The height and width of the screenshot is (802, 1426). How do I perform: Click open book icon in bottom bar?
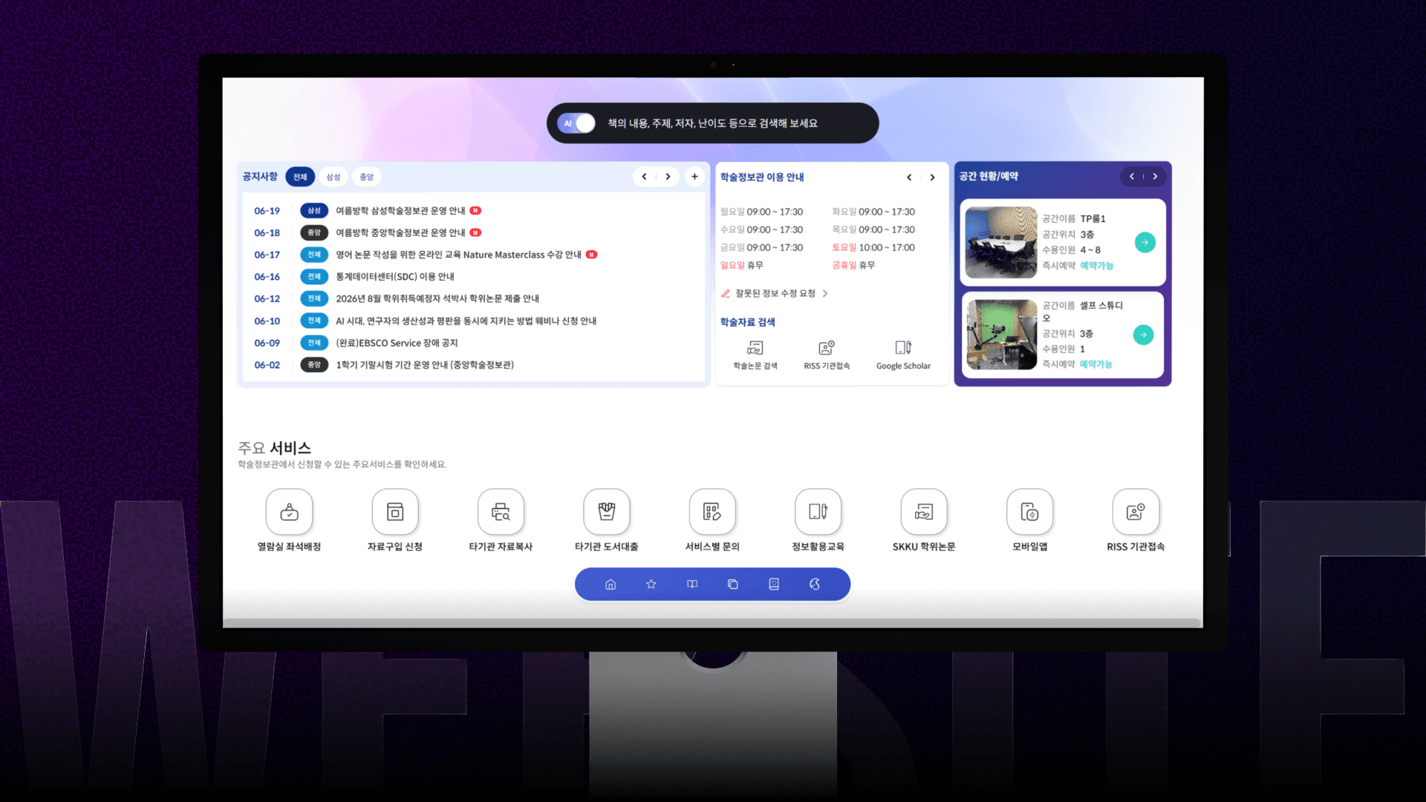point(692,584)
